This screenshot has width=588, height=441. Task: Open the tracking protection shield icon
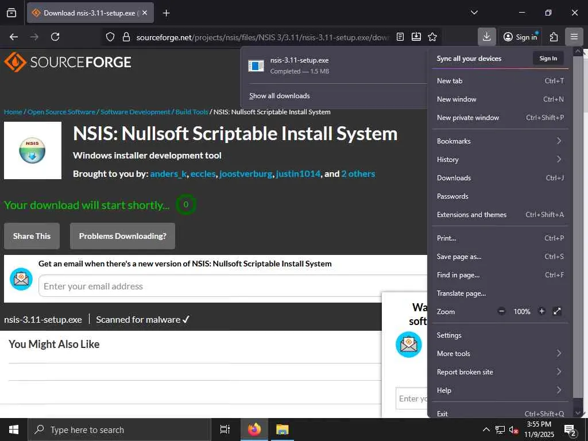point(110,37)
